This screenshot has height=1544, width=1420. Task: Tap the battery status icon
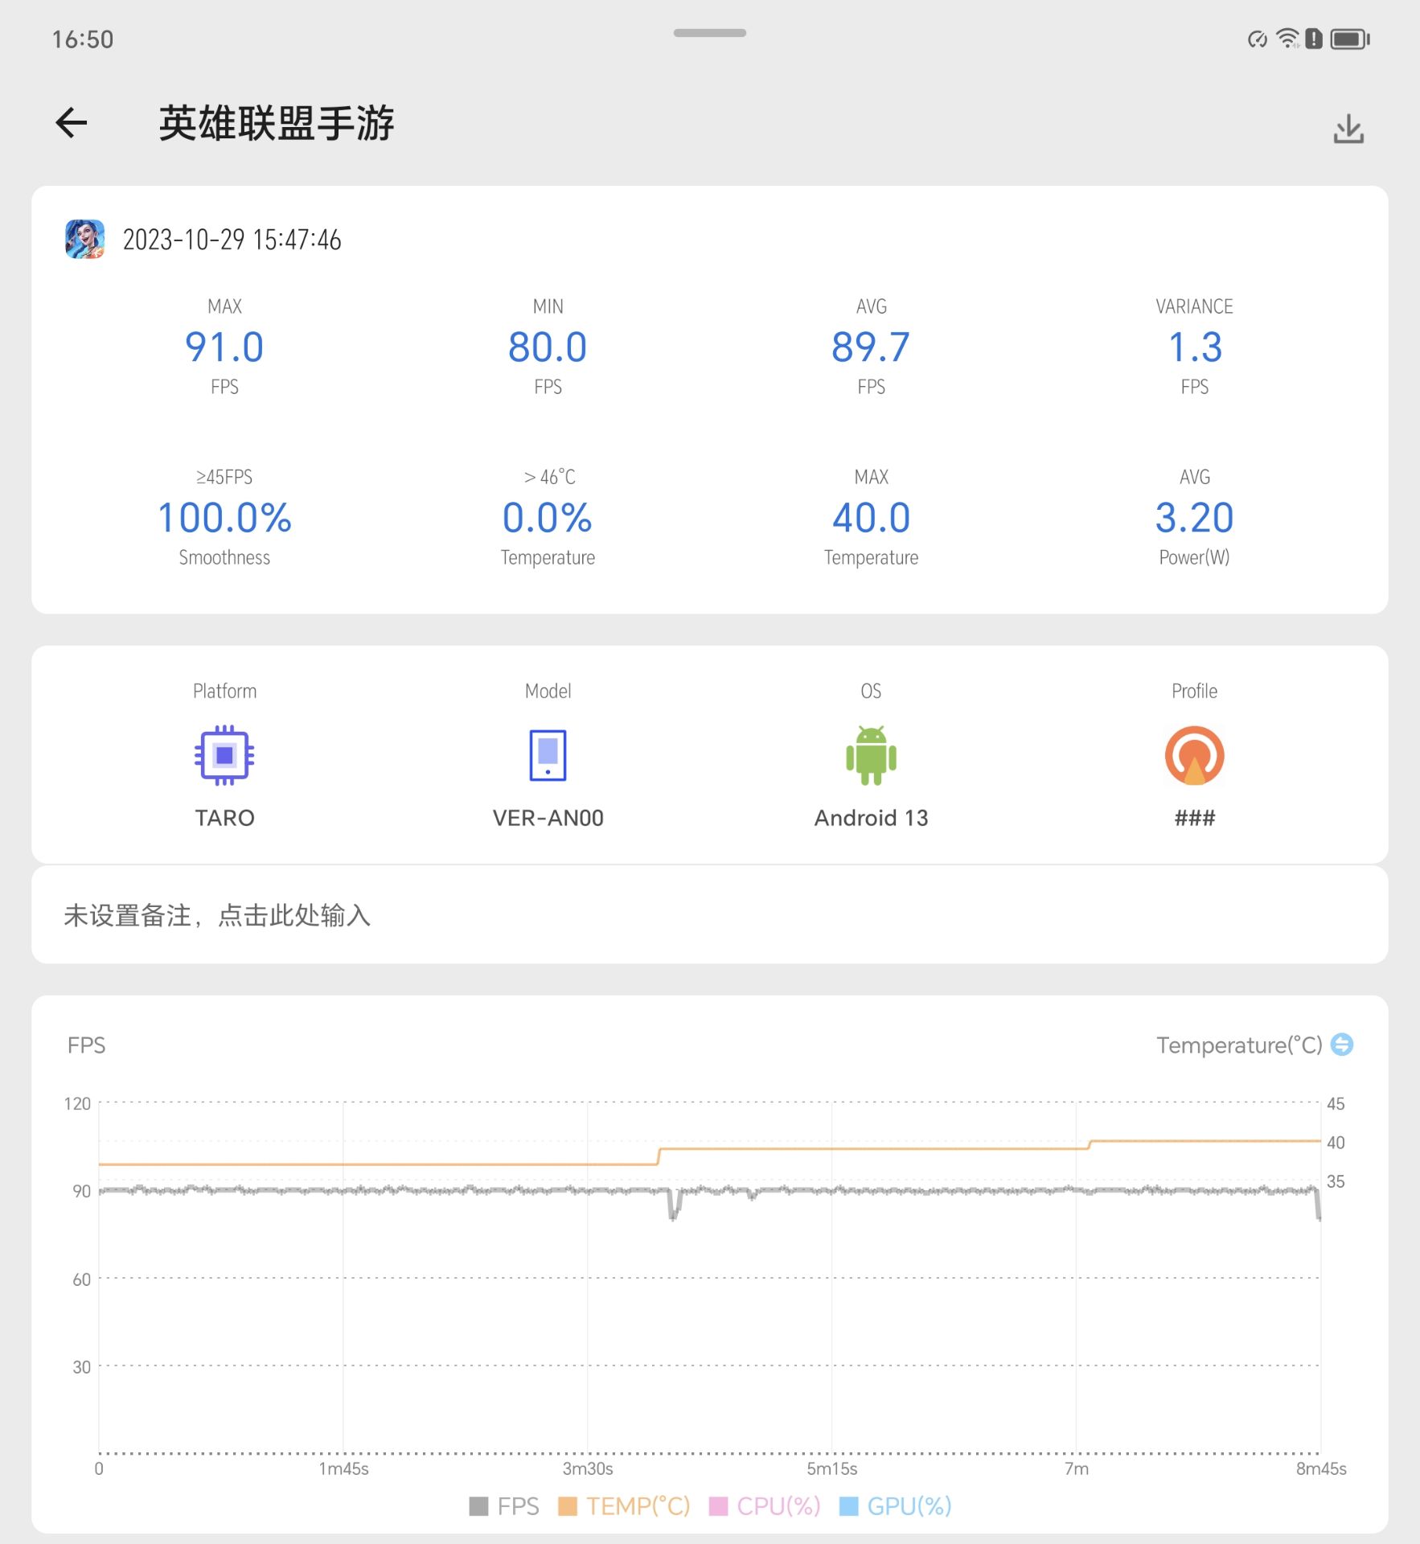[1349, 39]
